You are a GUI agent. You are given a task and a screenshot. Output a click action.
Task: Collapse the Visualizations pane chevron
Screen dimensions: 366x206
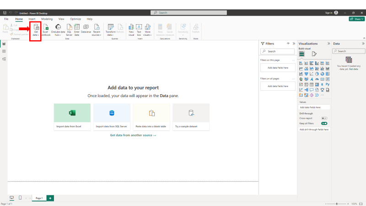click(x=328, y=43)
